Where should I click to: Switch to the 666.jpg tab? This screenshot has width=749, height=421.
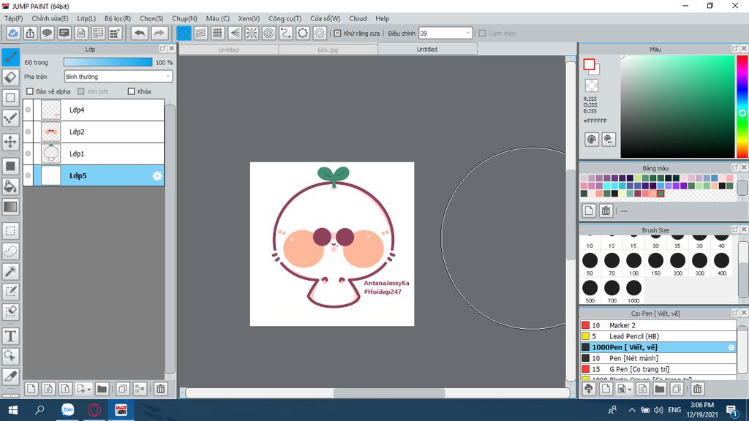coord(328,50)
